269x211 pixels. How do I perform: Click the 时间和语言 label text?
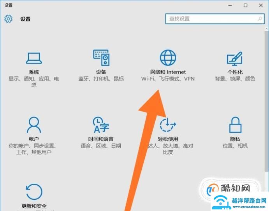(x=101, y=139)
